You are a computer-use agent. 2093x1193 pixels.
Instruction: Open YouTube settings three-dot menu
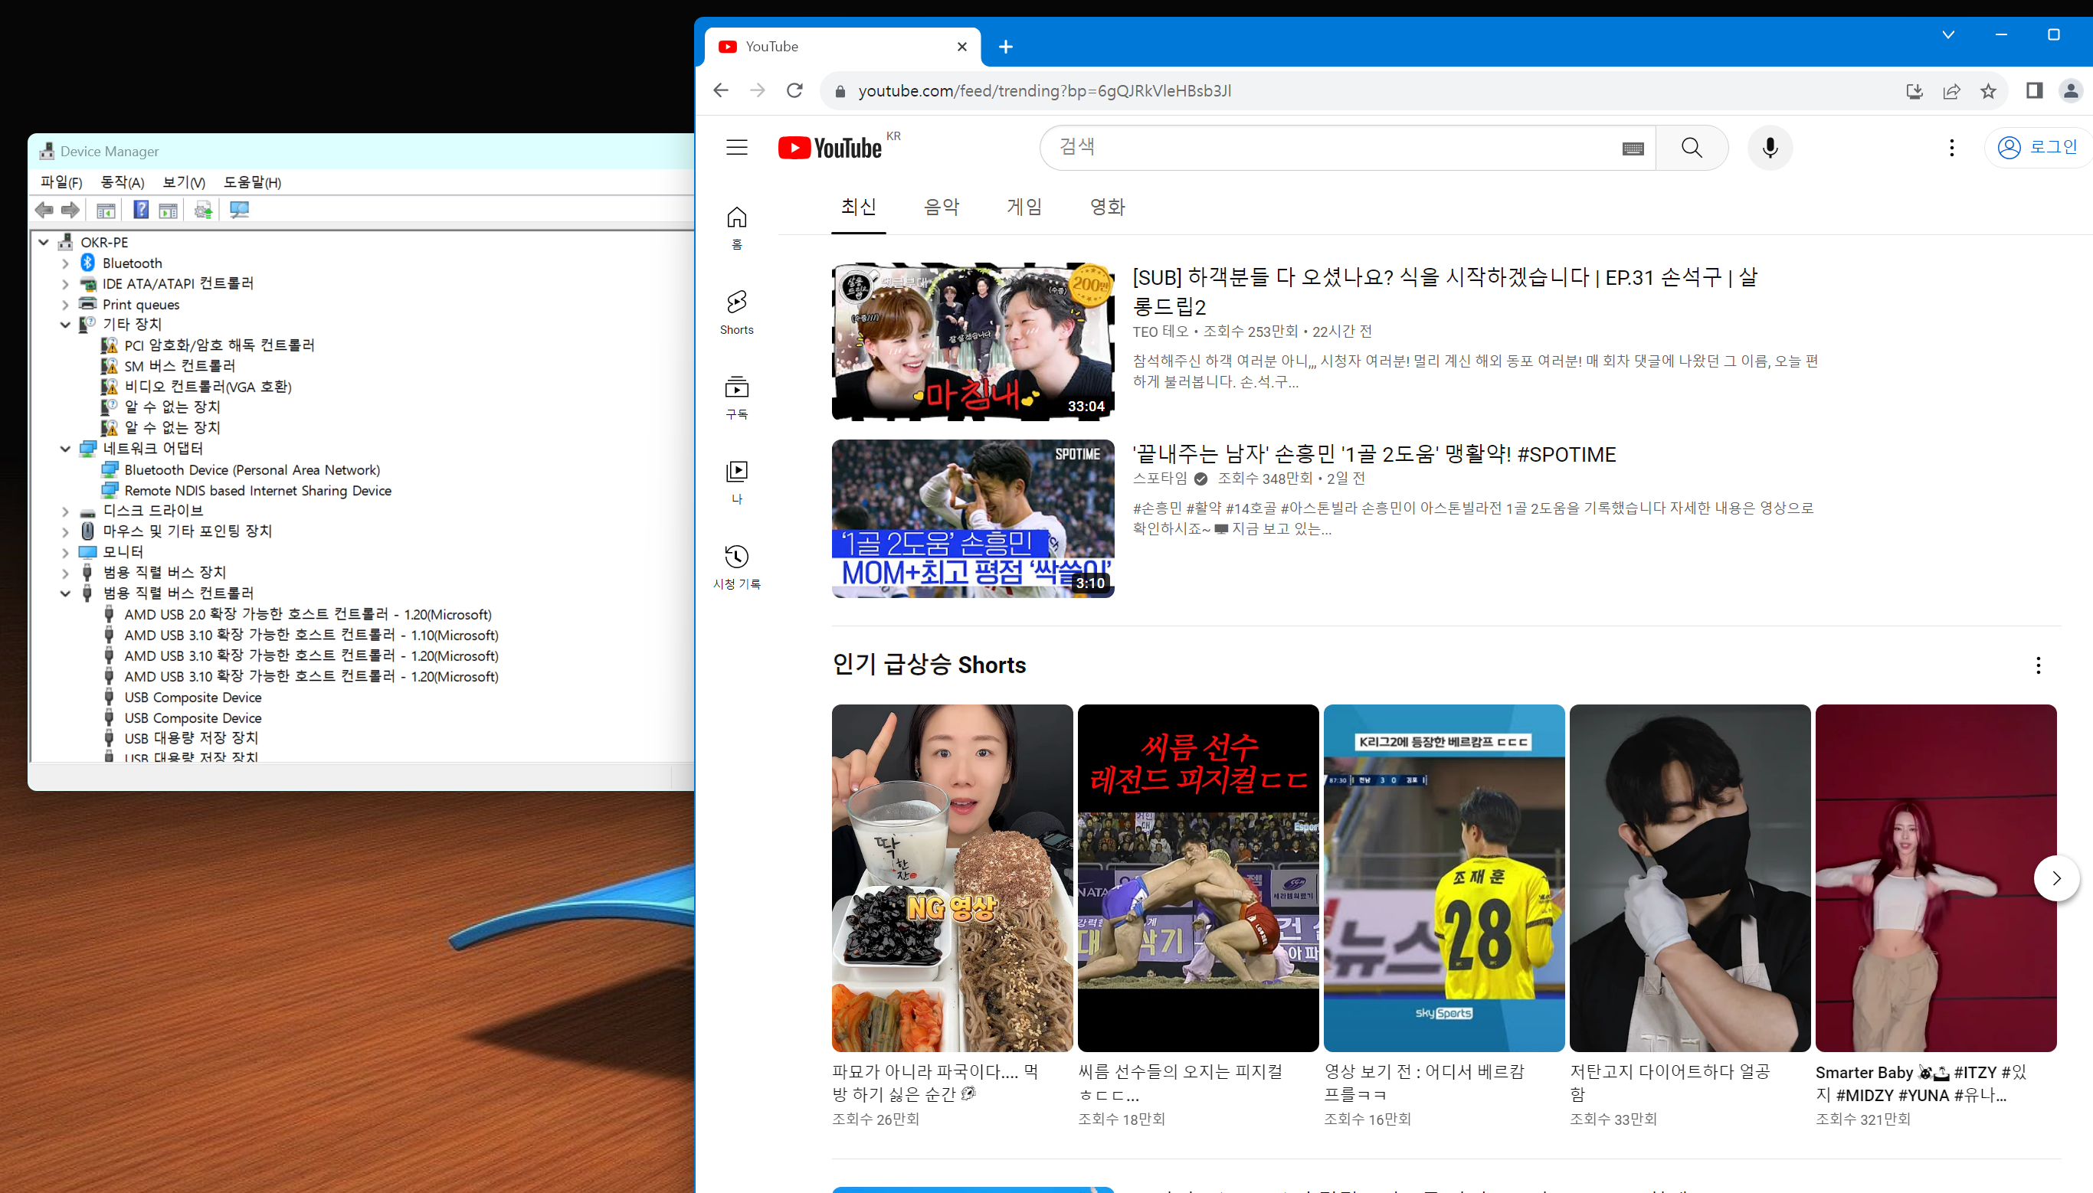(1951, 148)
